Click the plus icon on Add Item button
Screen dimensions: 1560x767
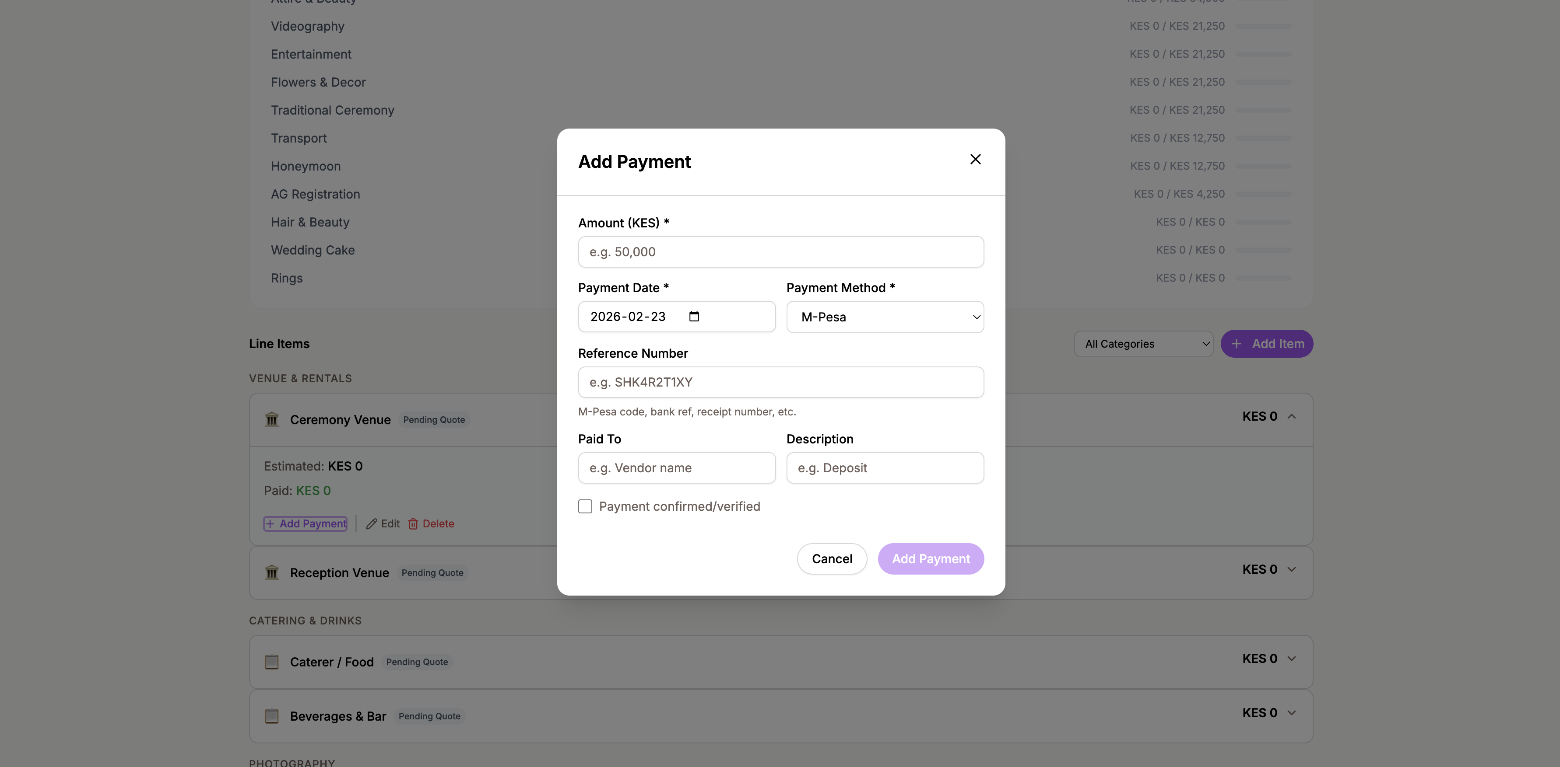tap(1237, 344)
